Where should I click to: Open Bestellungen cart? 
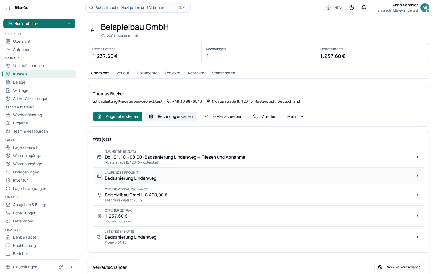point(39,213)
